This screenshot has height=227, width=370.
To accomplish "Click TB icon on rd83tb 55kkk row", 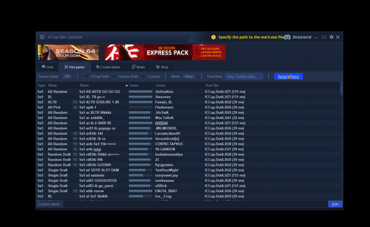I will 75,155.
